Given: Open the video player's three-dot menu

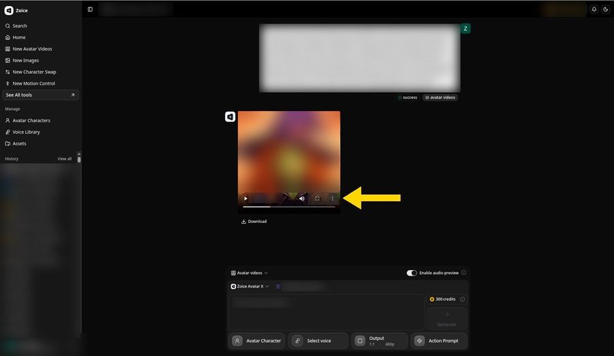Looking at the screenshot, I should pos(332,198).
